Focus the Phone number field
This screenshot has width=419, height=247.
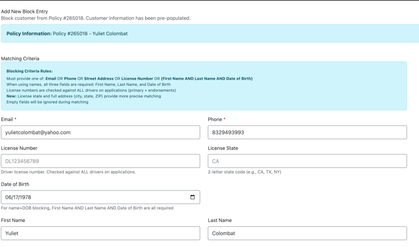(x=307, y=133)
